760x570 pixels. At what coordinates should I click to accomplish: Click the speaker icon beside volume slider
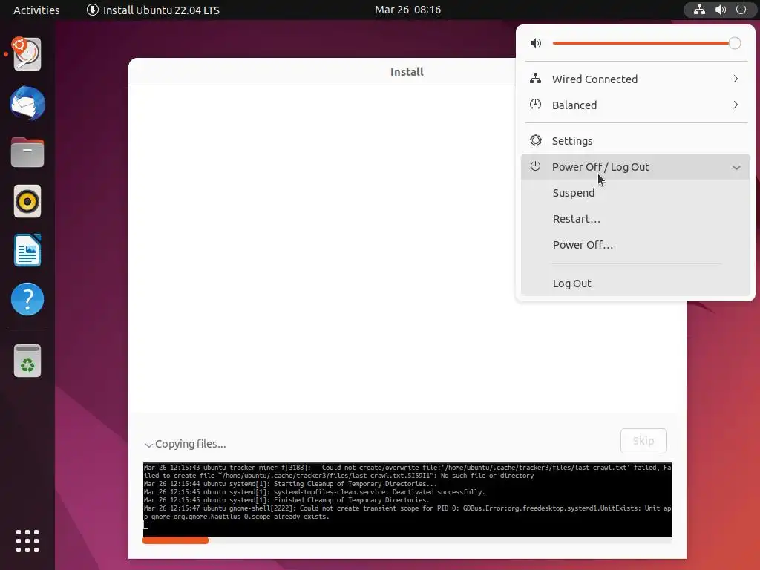tap(536, 43)
